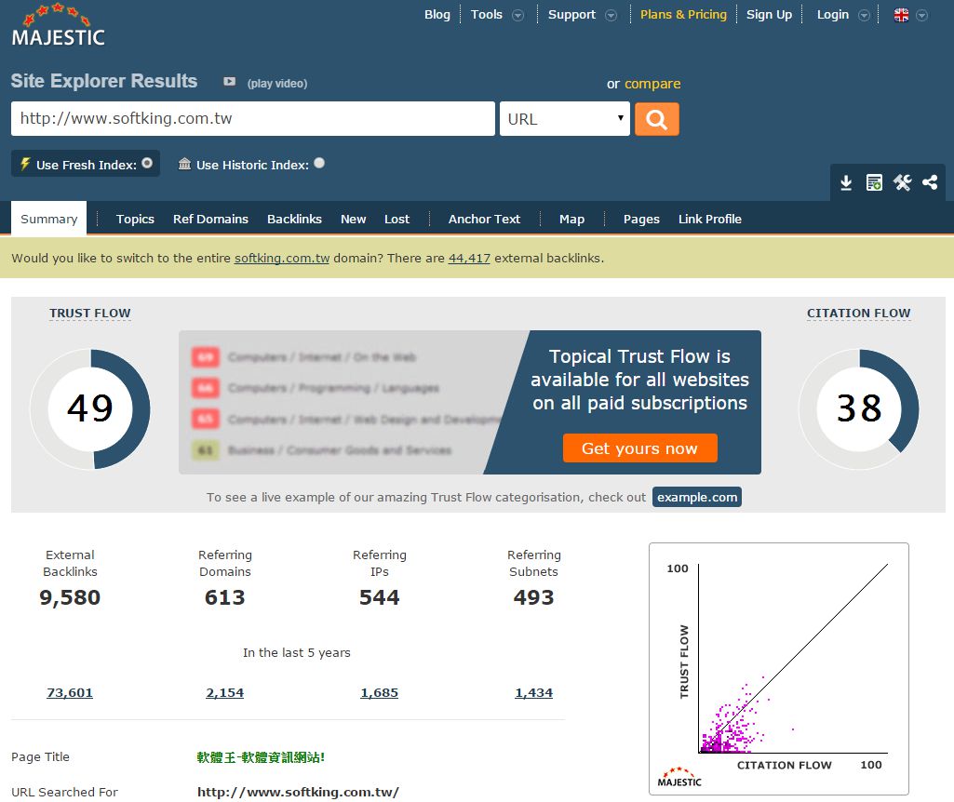Click the Site Explorer Results heading

[x=104, y=81]
